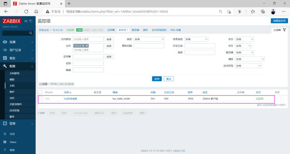The image size is (290, 154).
Task: Click the magnifier icon in the sidebar search
Action: (31, 33)
